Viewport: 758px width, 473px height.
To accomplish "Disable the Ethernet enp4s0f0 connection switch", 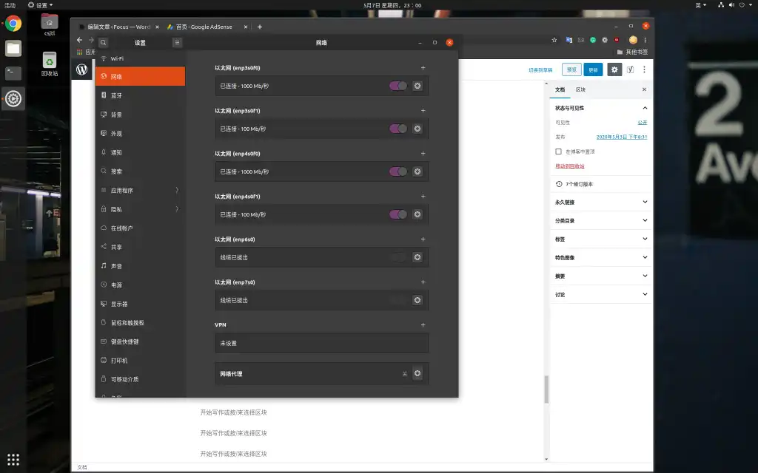I will pos(398,171).
